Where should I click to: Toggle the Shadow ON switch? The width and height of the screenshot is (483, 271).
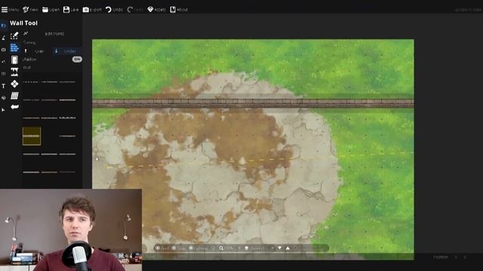click(77, 59)
